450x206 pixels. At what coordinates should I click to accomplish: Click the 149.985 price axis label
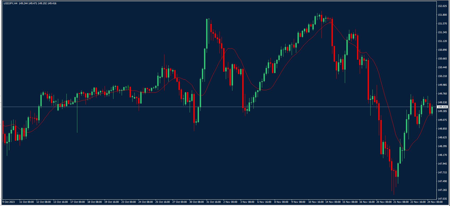[x=442, y=85]
